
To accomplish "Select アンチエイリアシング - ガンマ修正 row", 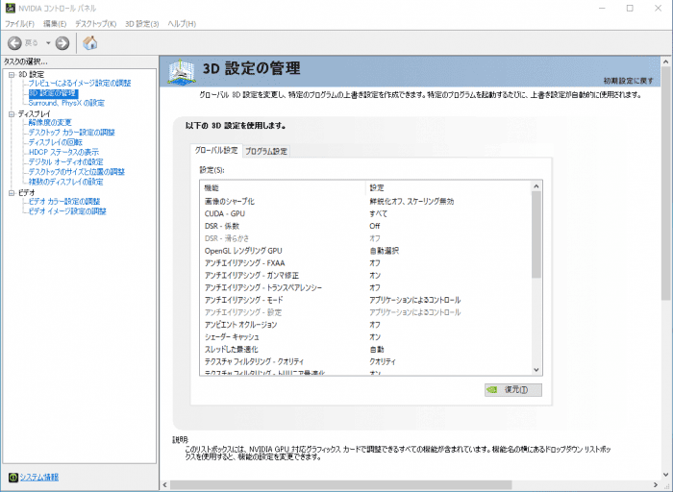I will click(x=364, y=276).
